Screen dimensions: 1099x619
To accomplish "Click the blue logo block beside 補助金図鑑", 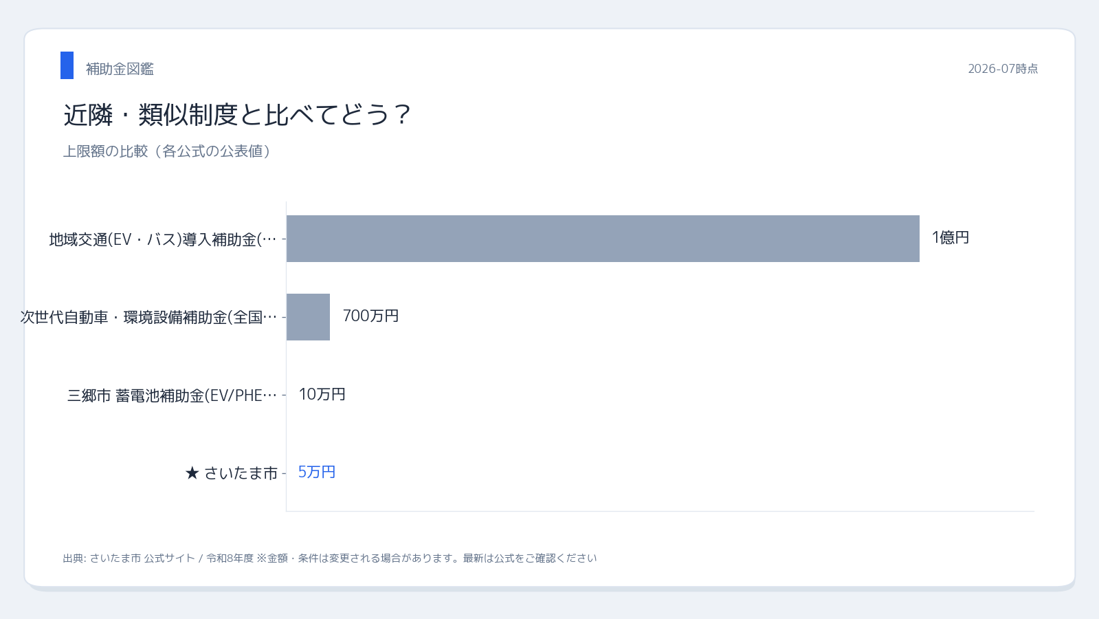I will coord(67,65).
